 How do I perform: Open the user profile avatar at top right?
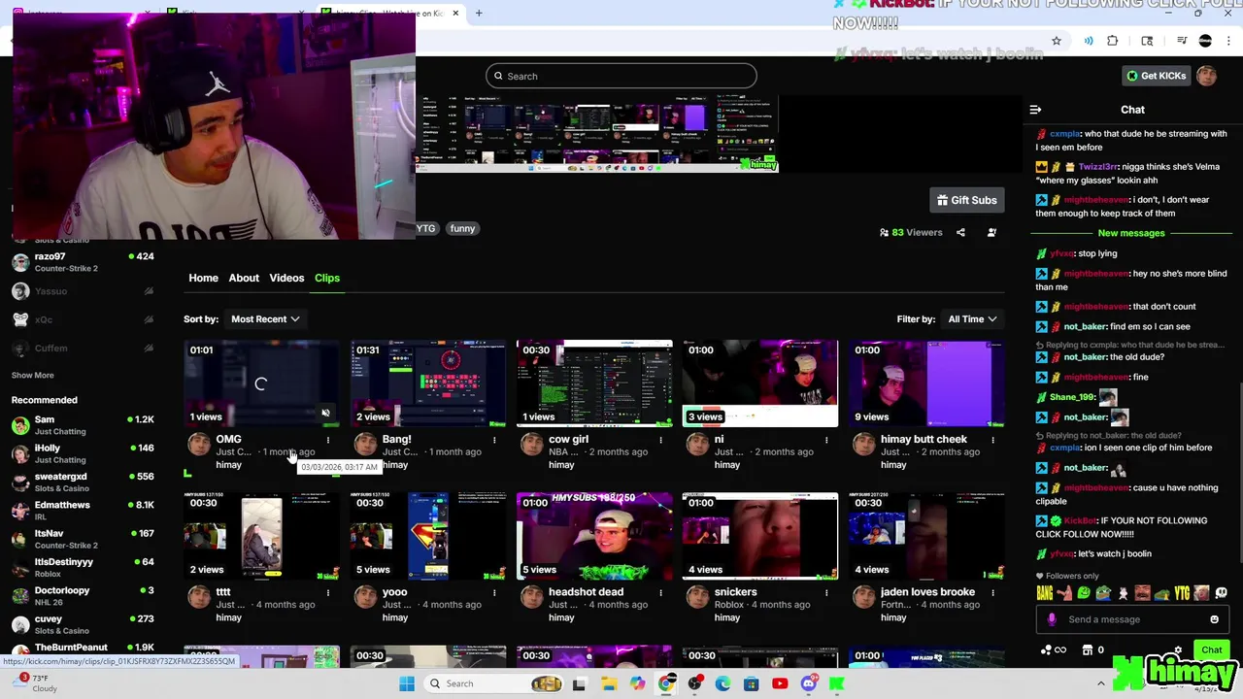click(x=1206, y=76)
